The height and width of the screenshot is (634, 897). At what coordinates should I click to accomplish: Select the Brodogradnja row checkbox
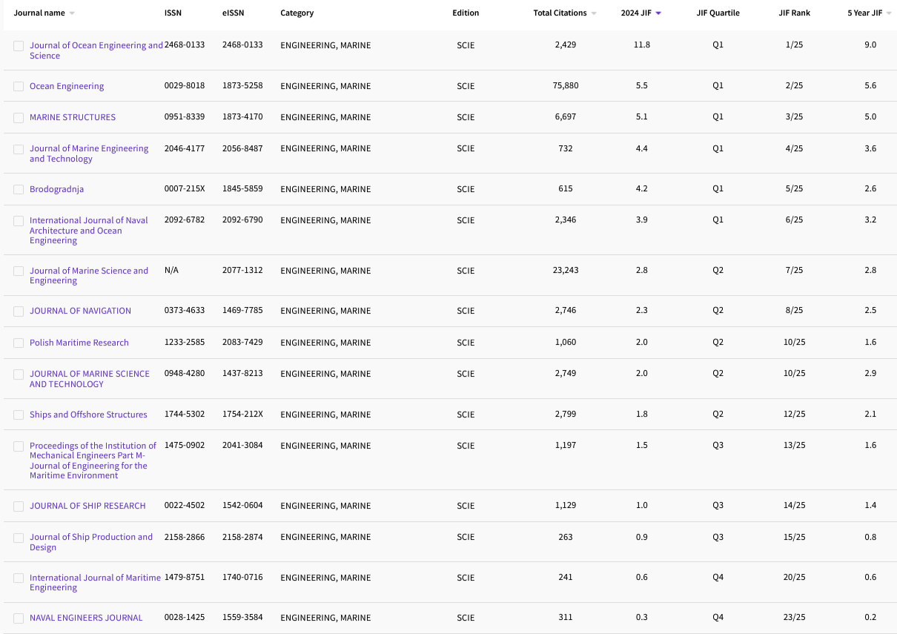coord(19,190)
